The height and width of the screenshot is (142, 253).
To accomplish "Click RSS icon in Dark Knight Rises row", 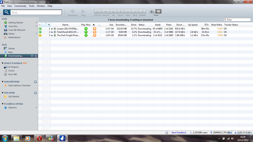I will tap(94, 35).
